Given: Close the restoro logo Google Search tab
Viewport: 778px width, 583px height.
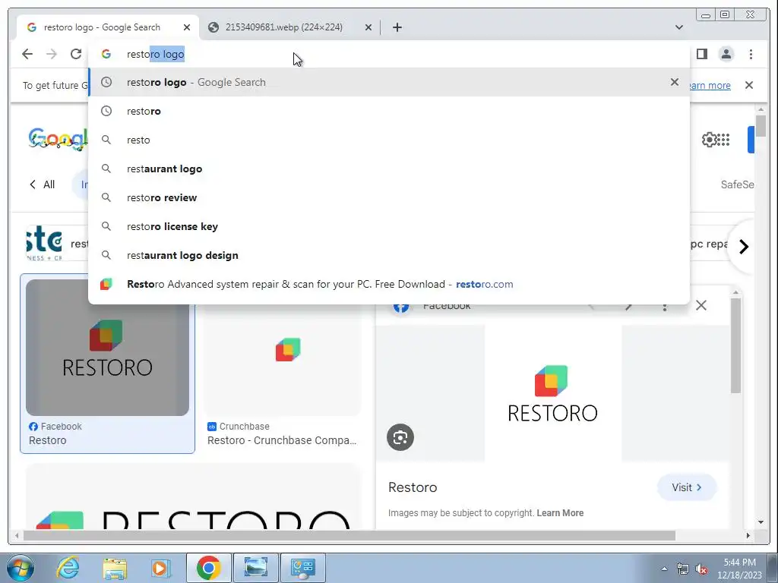Looking at the screenshot, I should pos(187,27).
